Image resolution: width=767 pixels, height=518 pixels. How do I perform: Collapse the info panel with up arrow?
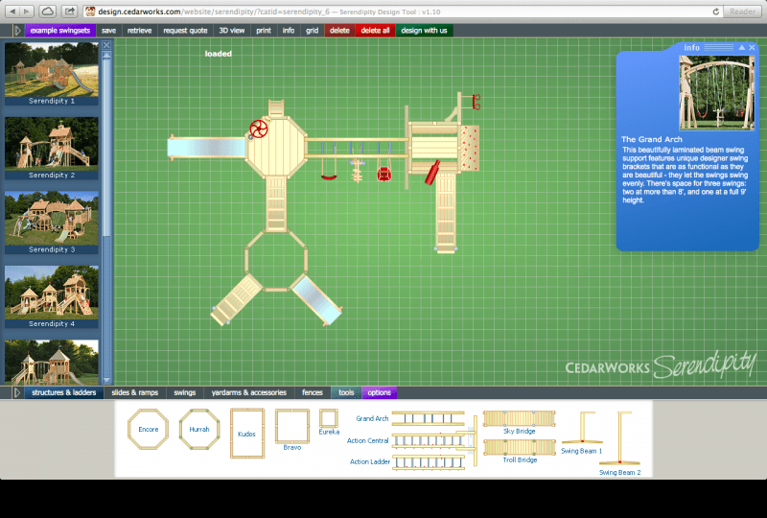click(x=741, y=48)
